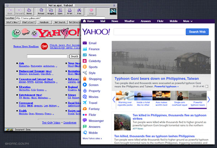Click the Forward button in the Netscape toolbar
This screenshot has width=217, height=148.
click(x=20, y=12)
